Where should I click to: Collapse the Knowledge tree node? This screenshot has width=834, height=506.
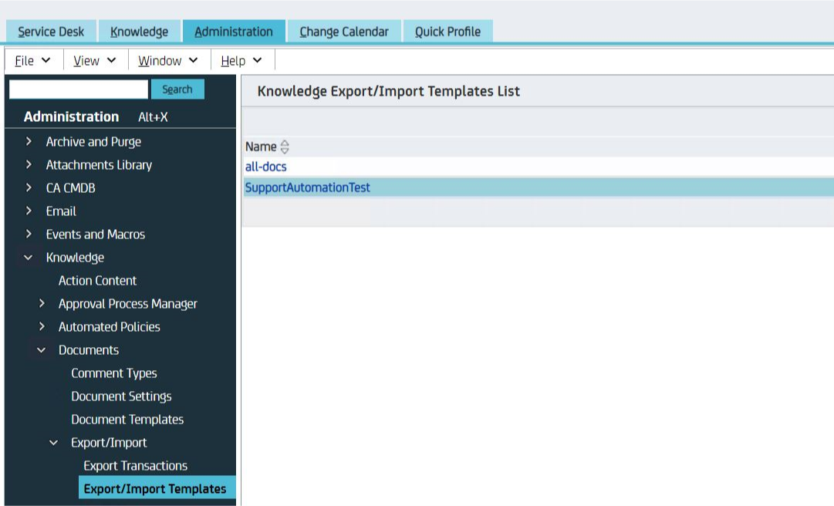click(x=29, y=258)
